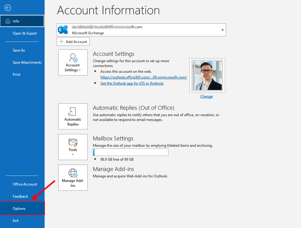Click Get the Outlook app link
Screen dimensions: 301x228
[132, 83]
